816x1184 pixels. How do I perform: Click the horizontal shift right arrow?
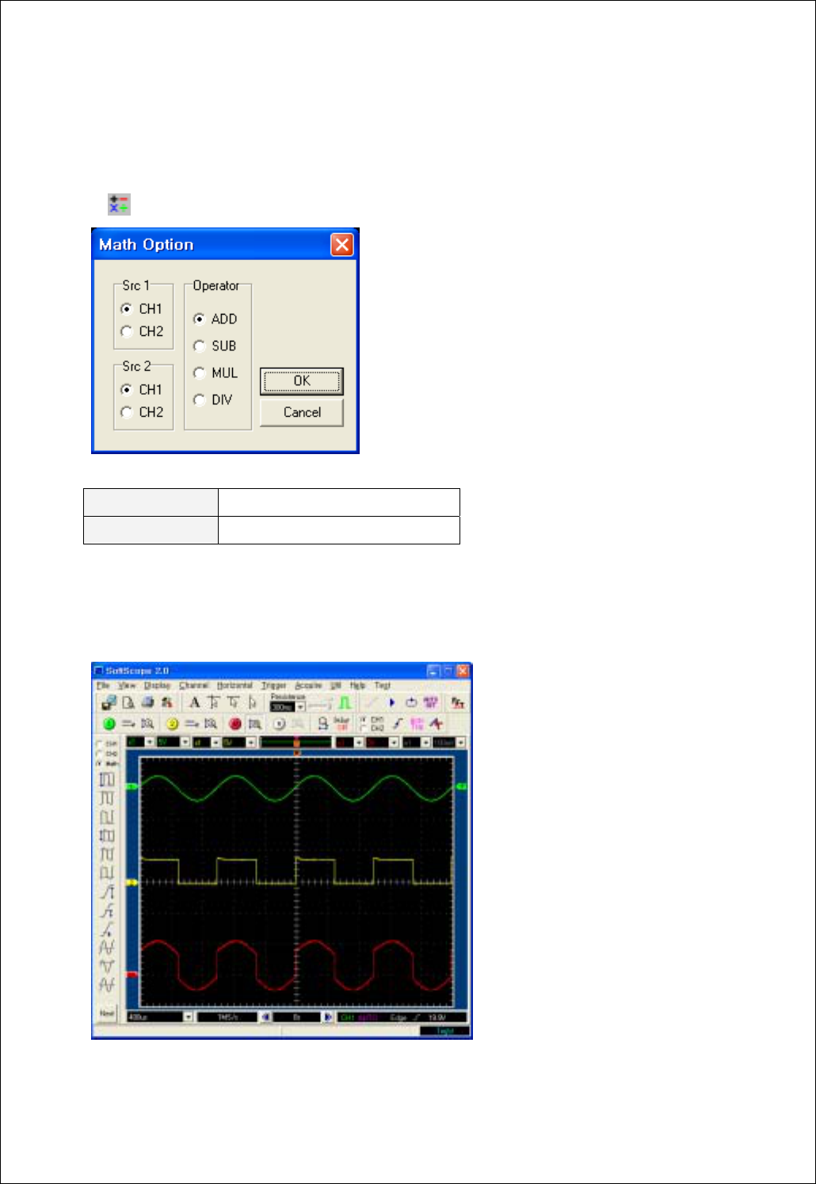pos(327,1017)
